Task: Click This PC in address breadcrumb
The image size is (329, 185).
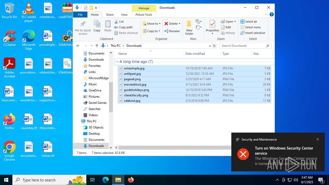Action: (115, 46)
